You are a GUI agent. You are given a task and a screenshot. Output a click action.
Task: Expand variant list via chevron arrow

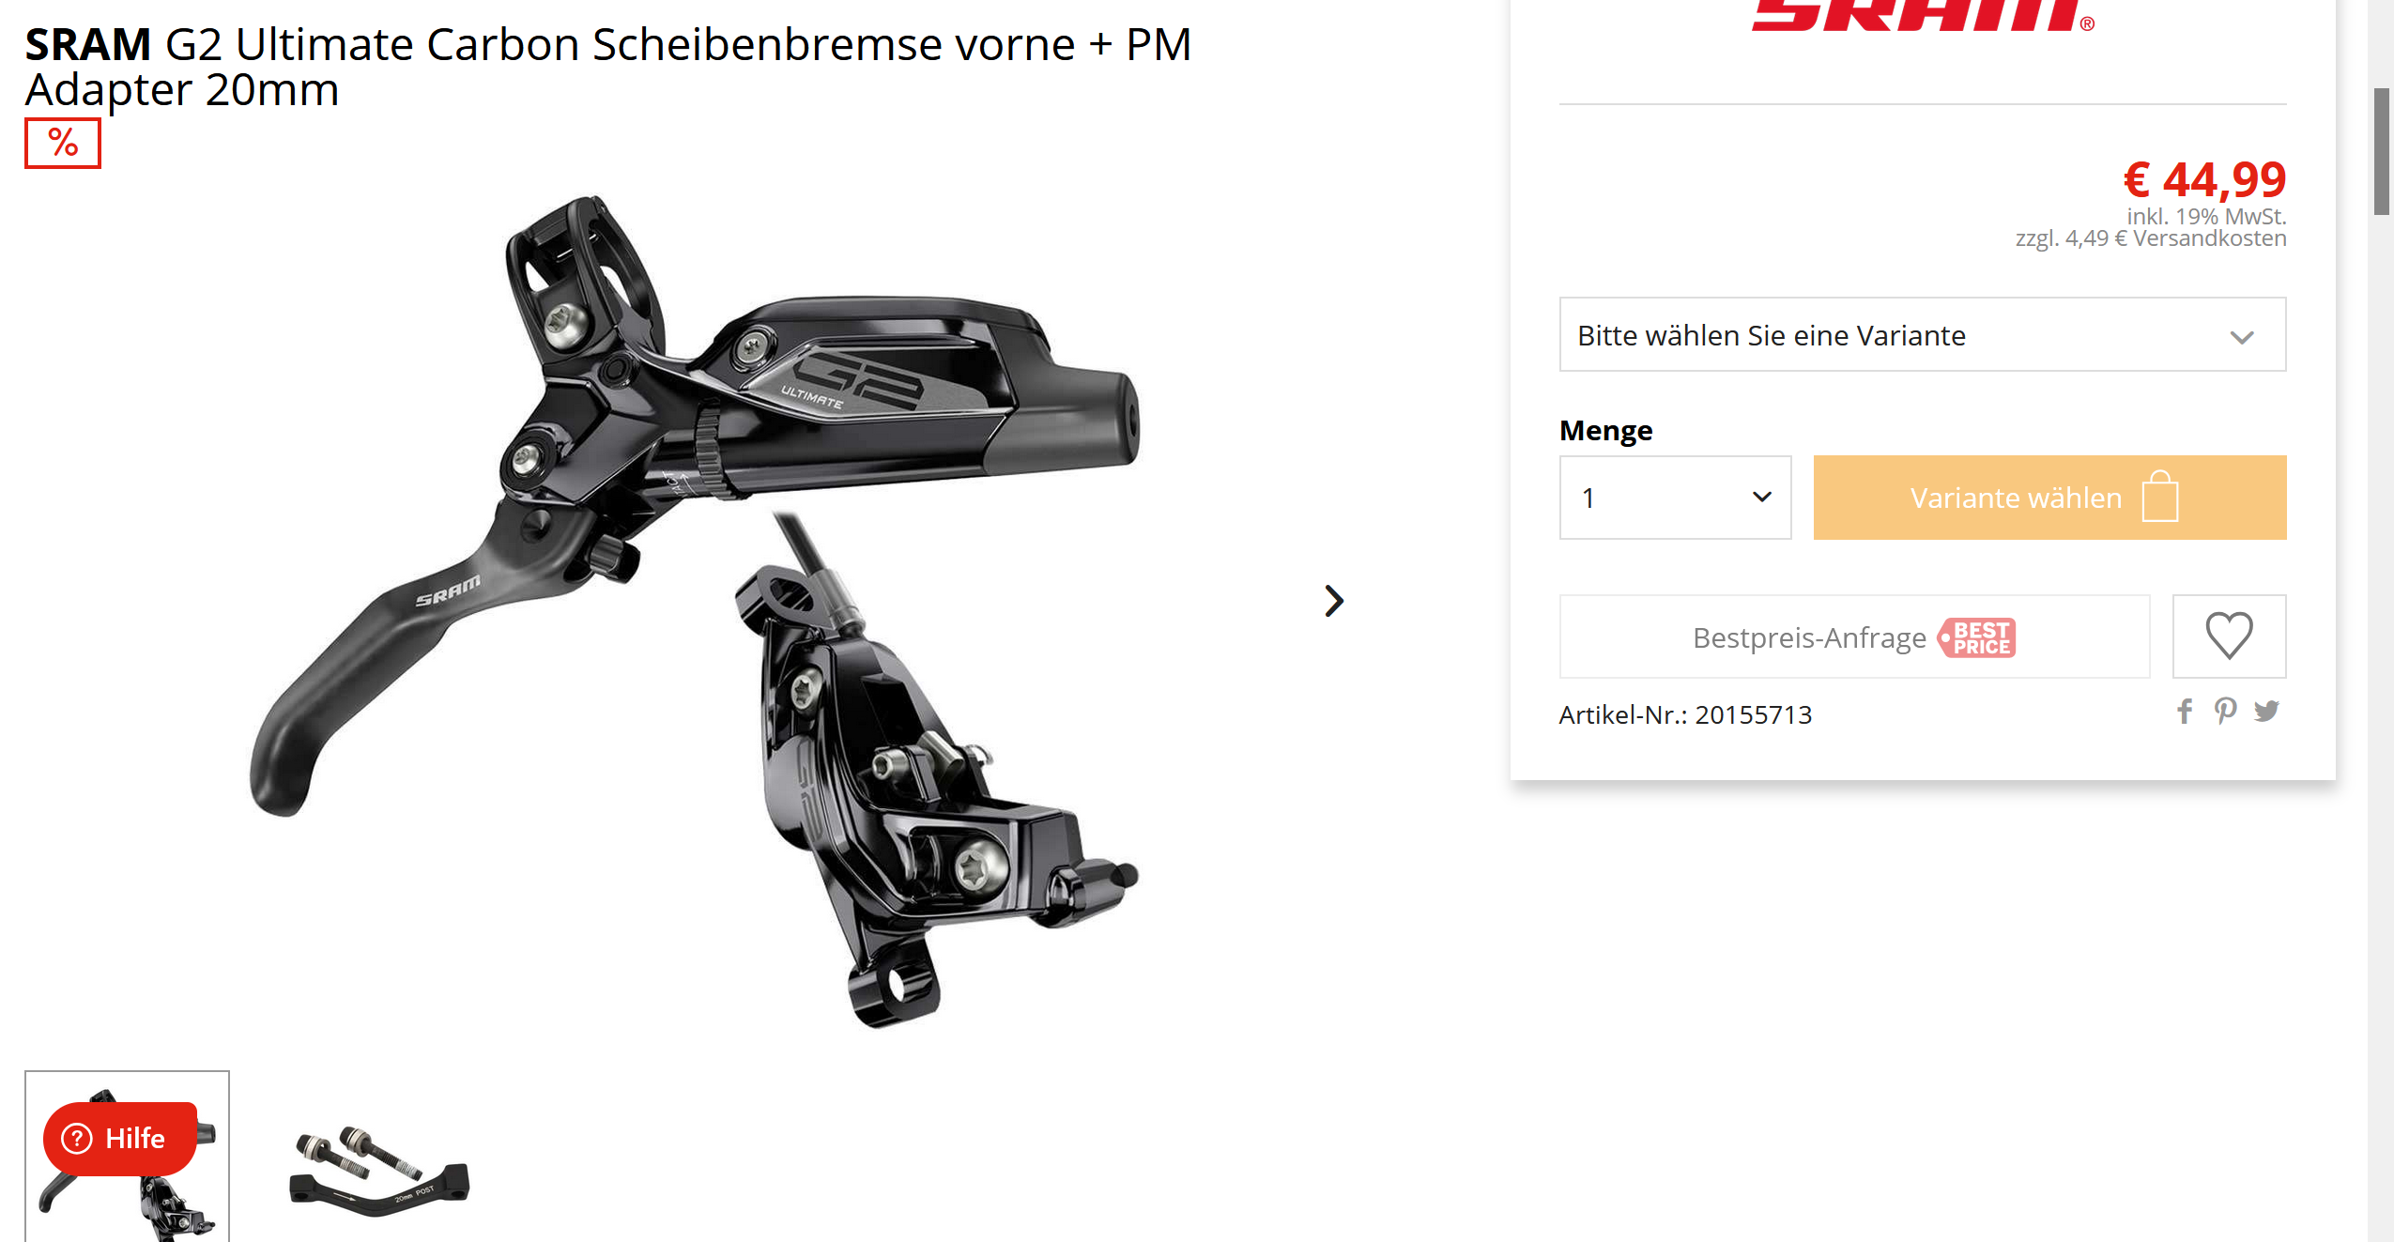[x=2242, y=337]
